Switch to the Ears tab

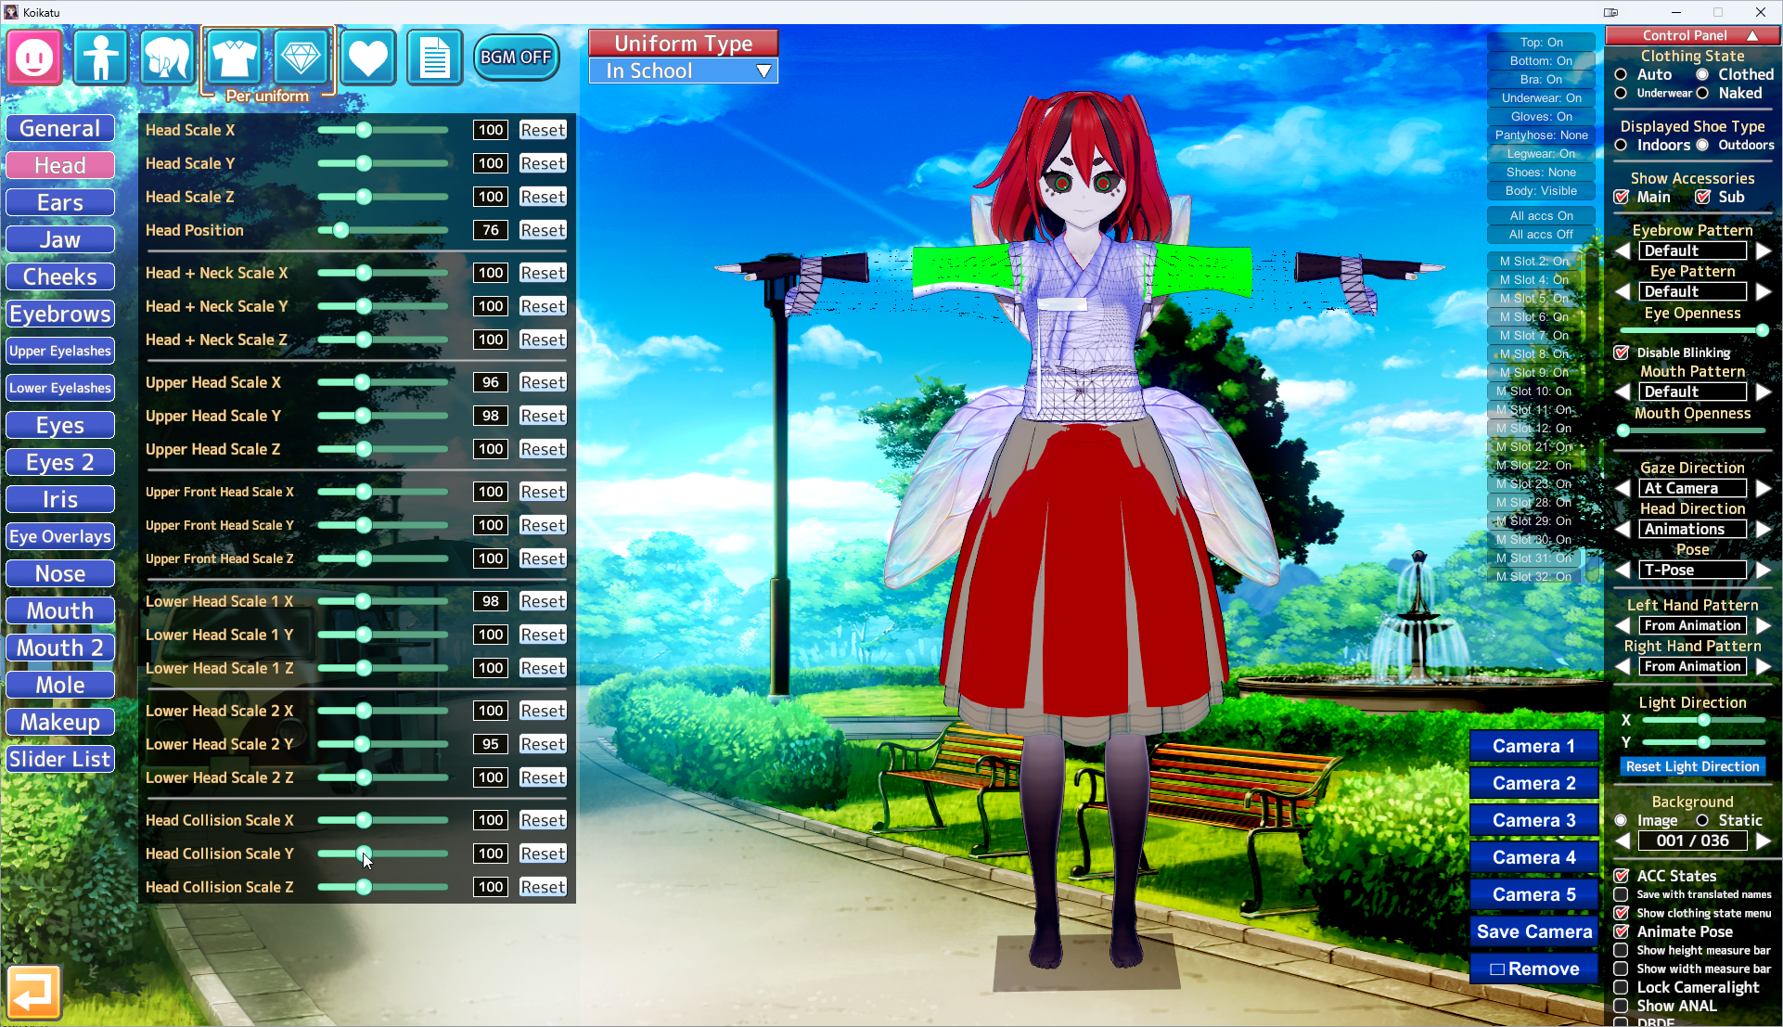click(x=60, y=202)
